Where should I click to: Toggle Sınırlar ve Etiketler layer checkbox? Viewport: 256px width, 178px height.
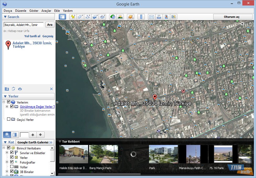point(12,152)
